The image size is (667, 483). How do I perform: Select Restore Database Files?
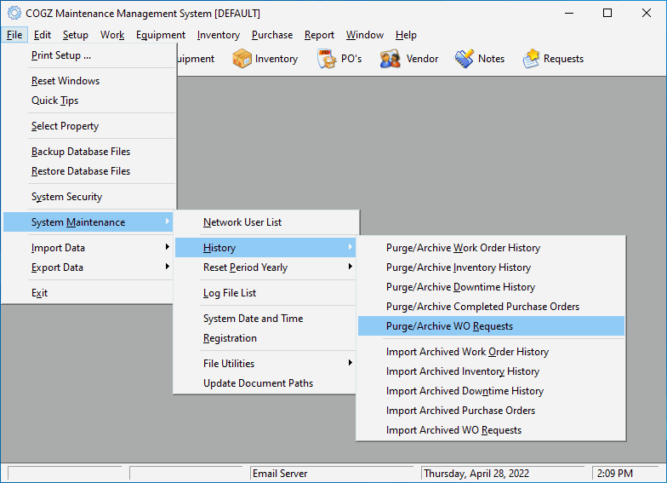coord(88,171)
